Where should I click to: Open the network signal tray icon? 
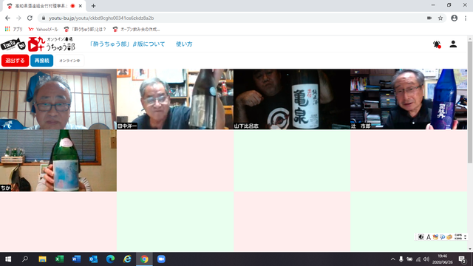418,259
